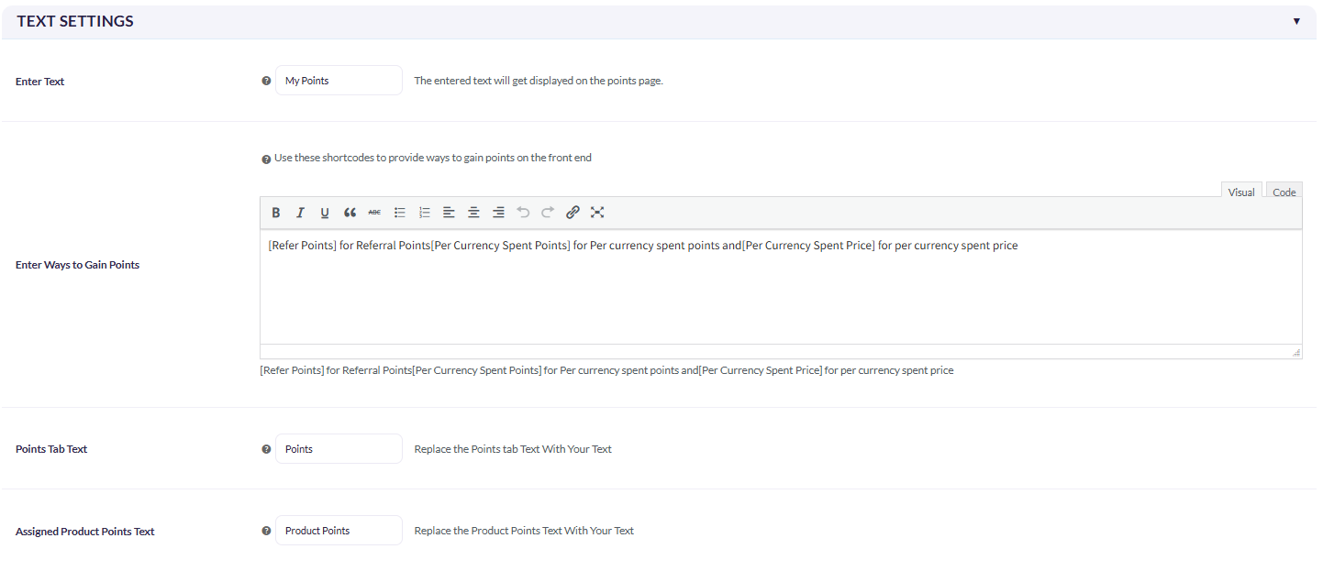1323x571 pixels.
Task: Align editor text left
Action: [449, 213]
